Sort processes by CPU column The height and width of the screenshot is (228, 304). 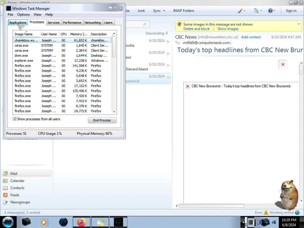click(64, 34)
